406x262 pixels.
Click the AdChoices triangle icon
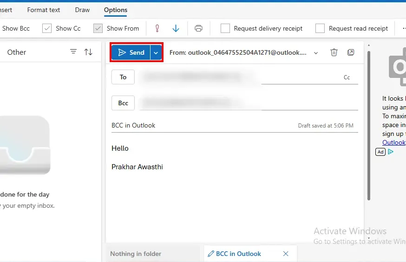[391, 152]
